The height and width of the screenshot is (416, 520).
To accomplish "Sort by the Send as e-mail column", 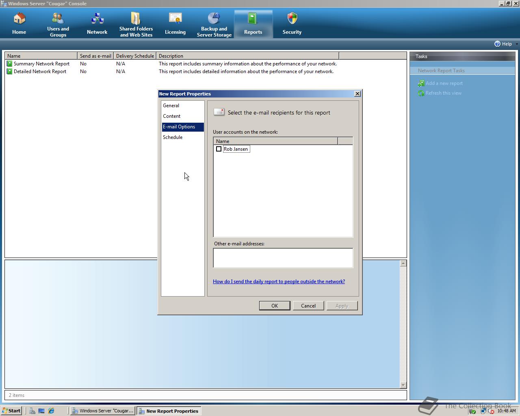I will pos(95,56).
